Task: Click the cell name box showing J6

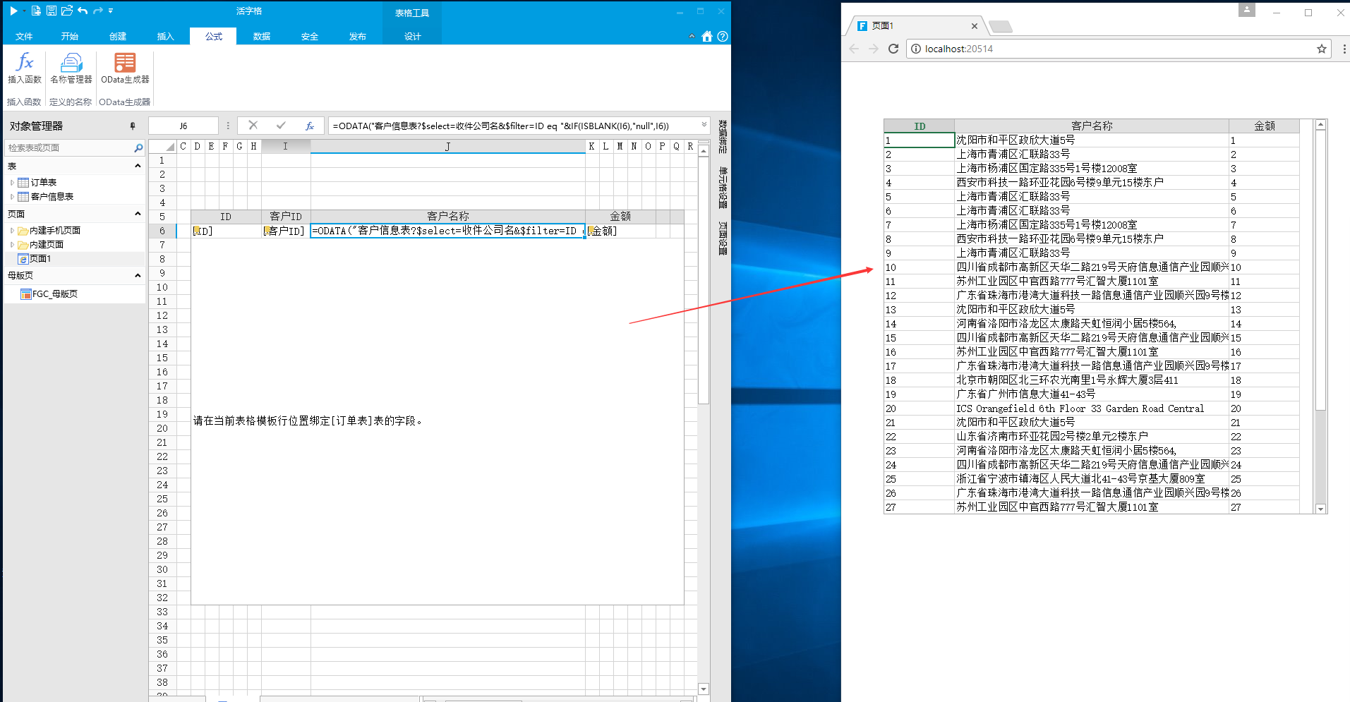Action: (183, 126)
